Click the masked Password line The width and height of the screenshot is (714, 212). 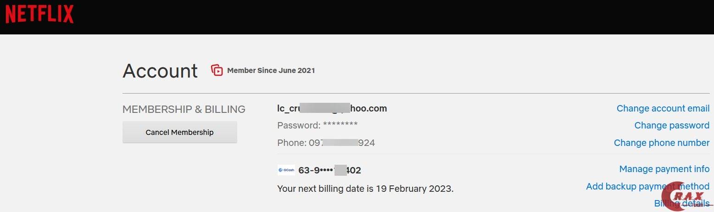[x=317, y=125]
